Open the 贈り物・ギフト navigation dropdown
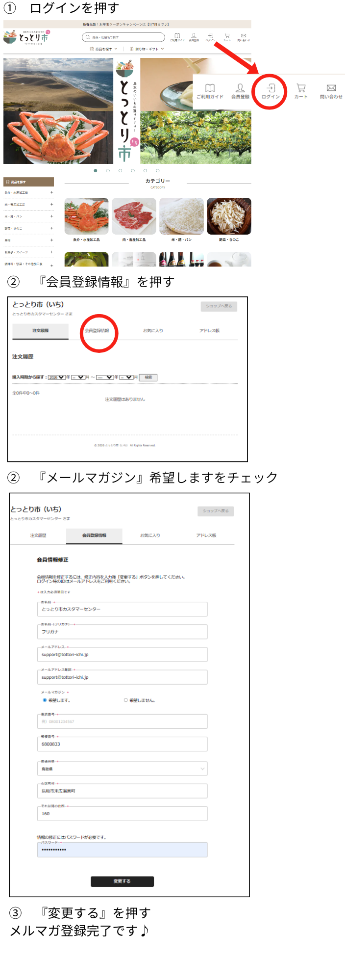 [x=147, y=49]
